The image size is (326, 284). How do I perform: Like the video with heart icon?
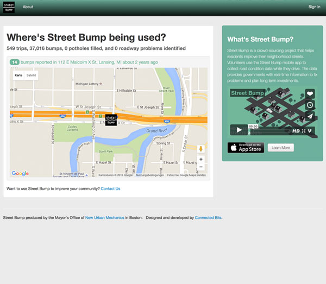pyautogui.click(x=310, y=93)
